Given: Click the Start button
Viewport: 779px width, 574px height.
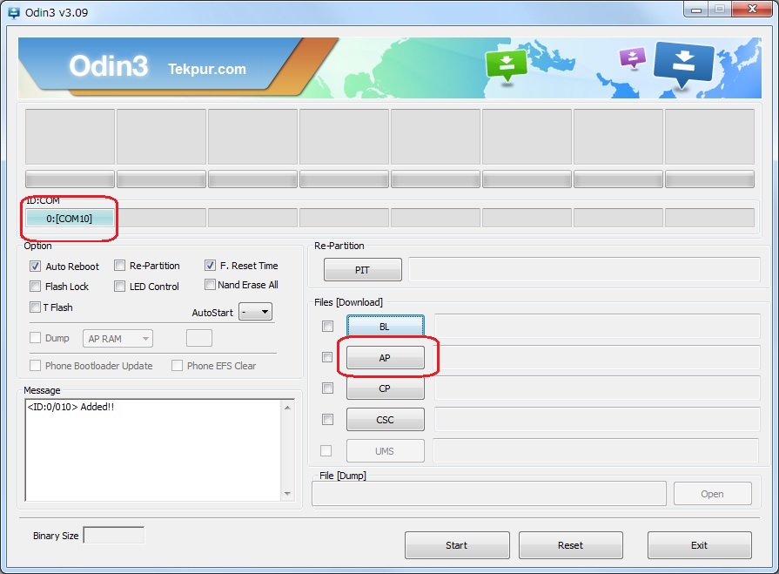Looking at the screenshot, I should 457,545.
